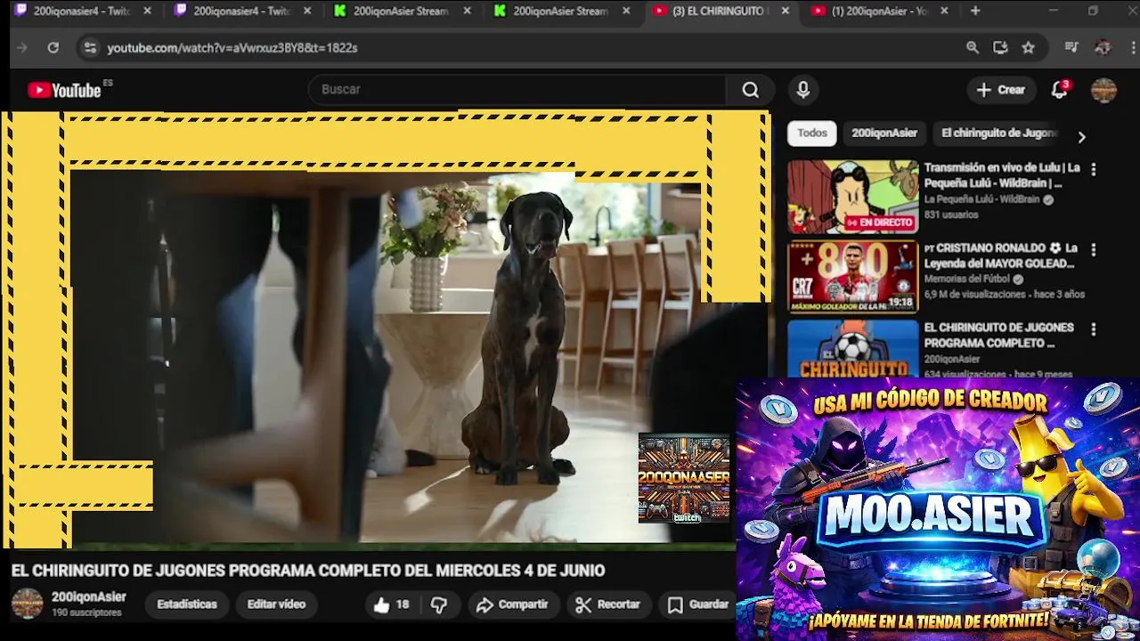Screen dimensions: 1140x641
Task: Open a new browser tab
Action: pos(975,11)
